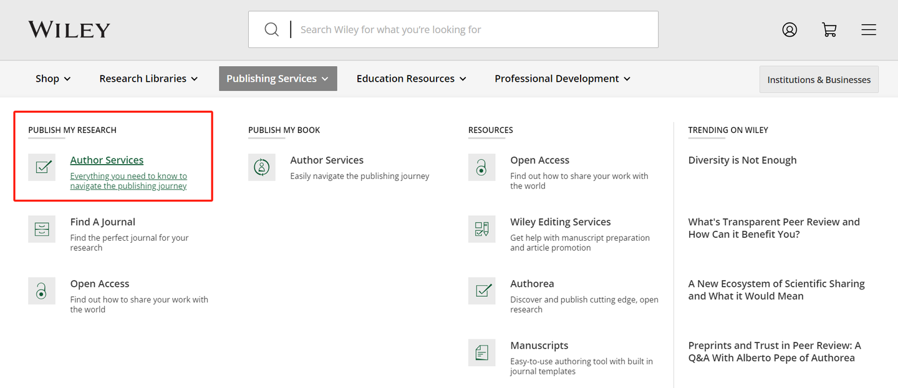The width and height of the screenshot is (898, 388).
Task: Open the shopping cart icon
Action: 829,29
